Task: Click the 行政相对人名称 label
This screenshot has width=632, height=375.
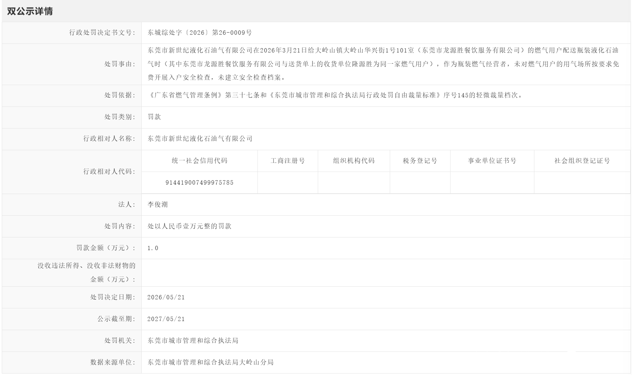Action: pyautogui.click(x=110, y=139)
